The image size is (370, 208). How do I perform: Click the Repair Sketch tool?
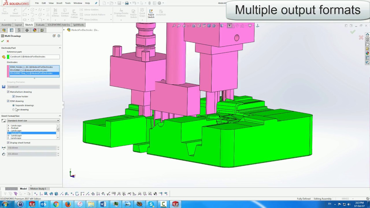(x=133, y=14)
